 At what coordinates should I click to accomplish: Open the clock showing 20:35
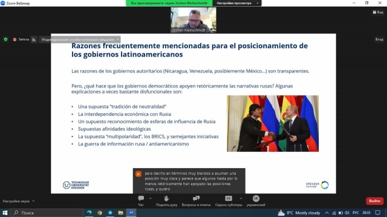pyautogui.click(x=366, y=213)
